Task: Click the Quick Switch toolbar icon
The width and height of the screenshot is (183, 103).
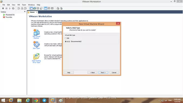Action: [38, 8]
